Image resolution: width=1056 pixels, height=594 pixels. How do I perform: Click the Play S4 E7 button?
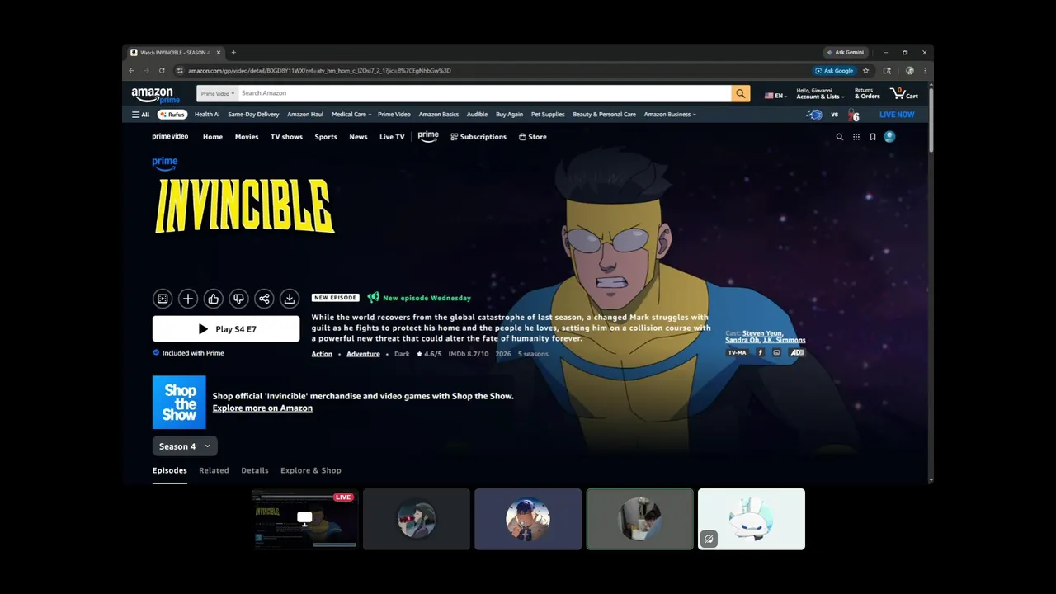point(226,329)
